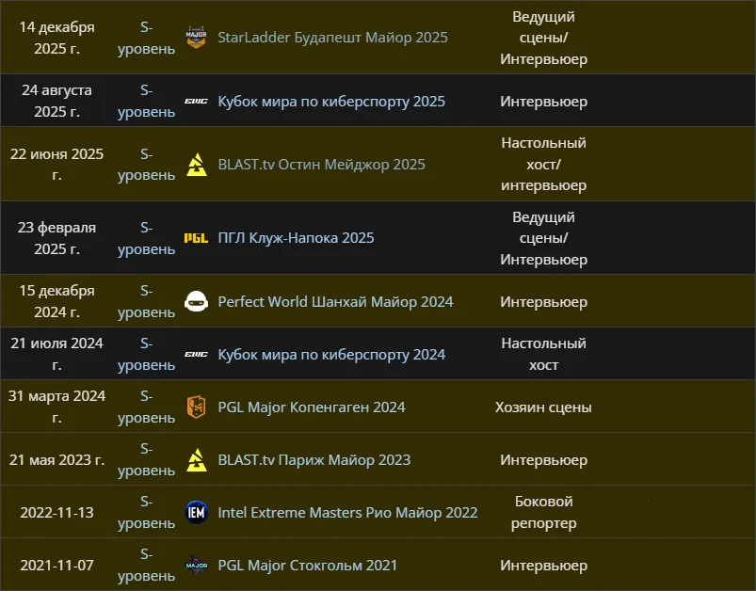Image resolution: width=756 pixels, height=591 pixels.
Task: Open Perfect World Шанхай Майор 2024 link
Action: (335, 302)
